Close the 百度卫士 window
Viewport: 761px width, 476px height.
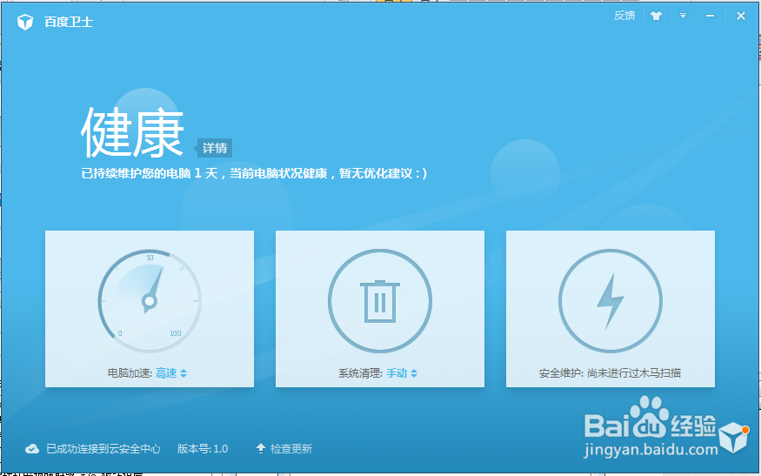[741, 16]
